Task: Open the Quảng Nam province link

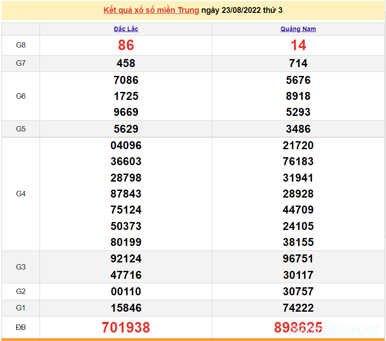Action: (298, 29)
